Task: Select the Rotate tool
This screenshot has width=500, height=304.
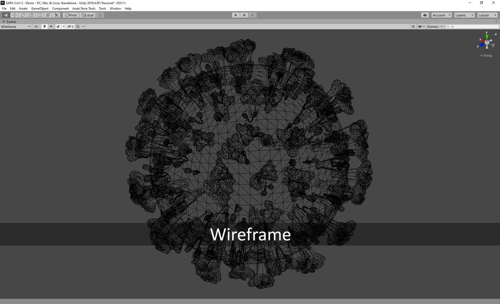Action: (x=23, y=15)
